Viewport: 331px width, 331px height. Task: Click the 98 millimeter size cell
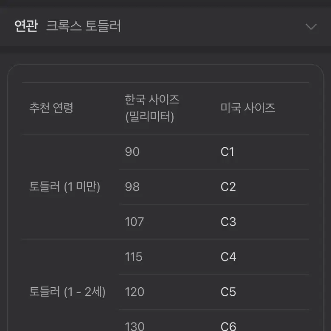coord(132,187)
